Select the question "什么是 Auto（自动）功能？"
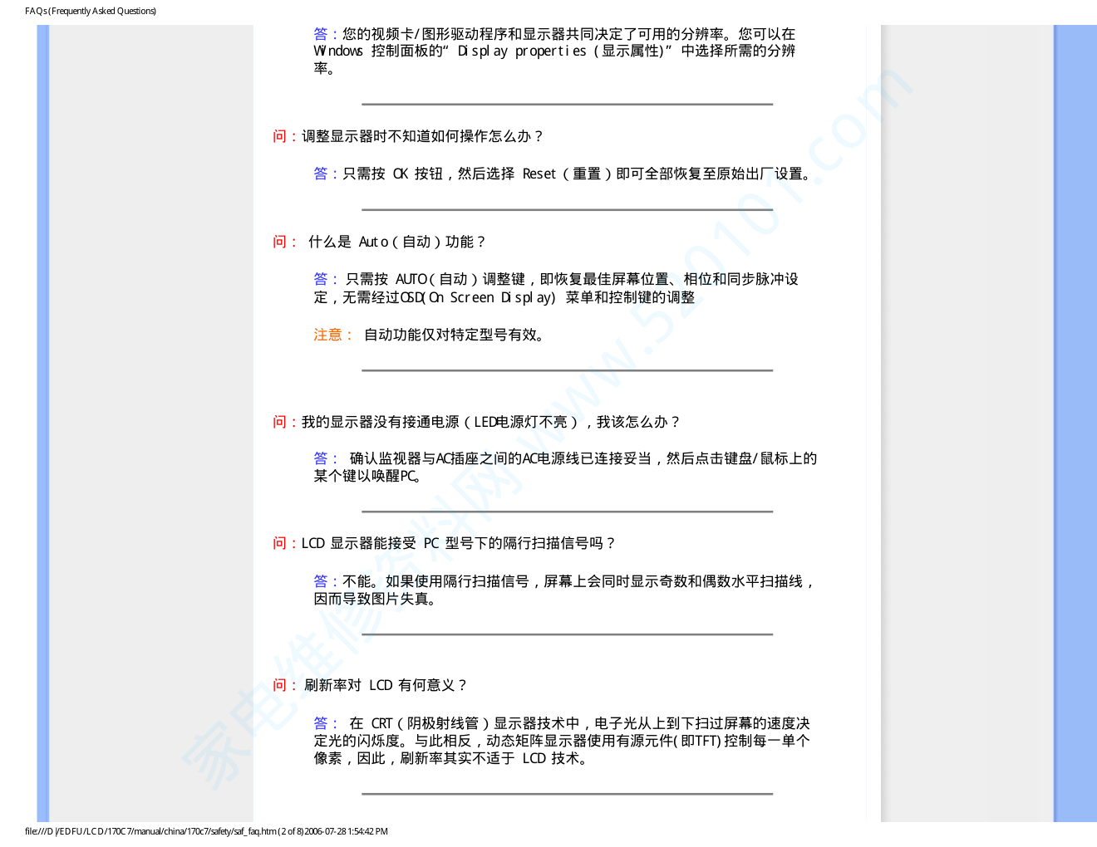 pyautogui.click(x=396, y=242)
